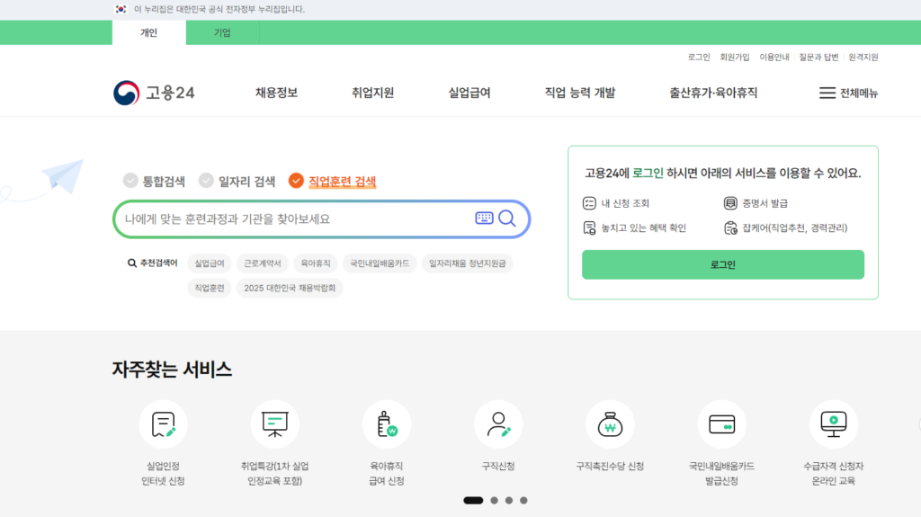Click the top 로그인 link

(x=699, y=57)
